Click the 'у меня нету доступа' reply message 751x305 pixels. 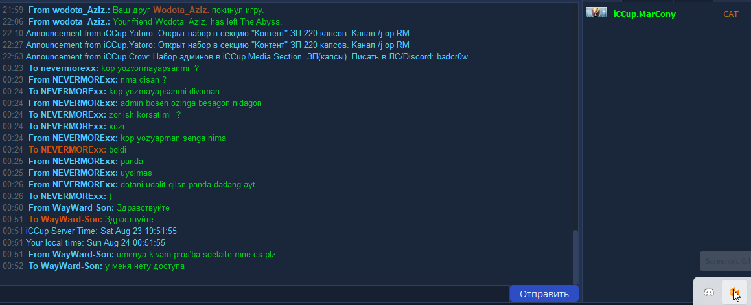144,266
